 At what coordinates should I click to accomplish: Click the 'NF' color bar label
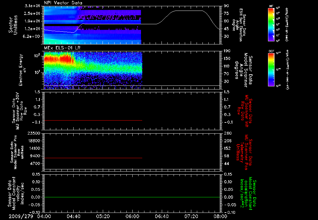271,6
